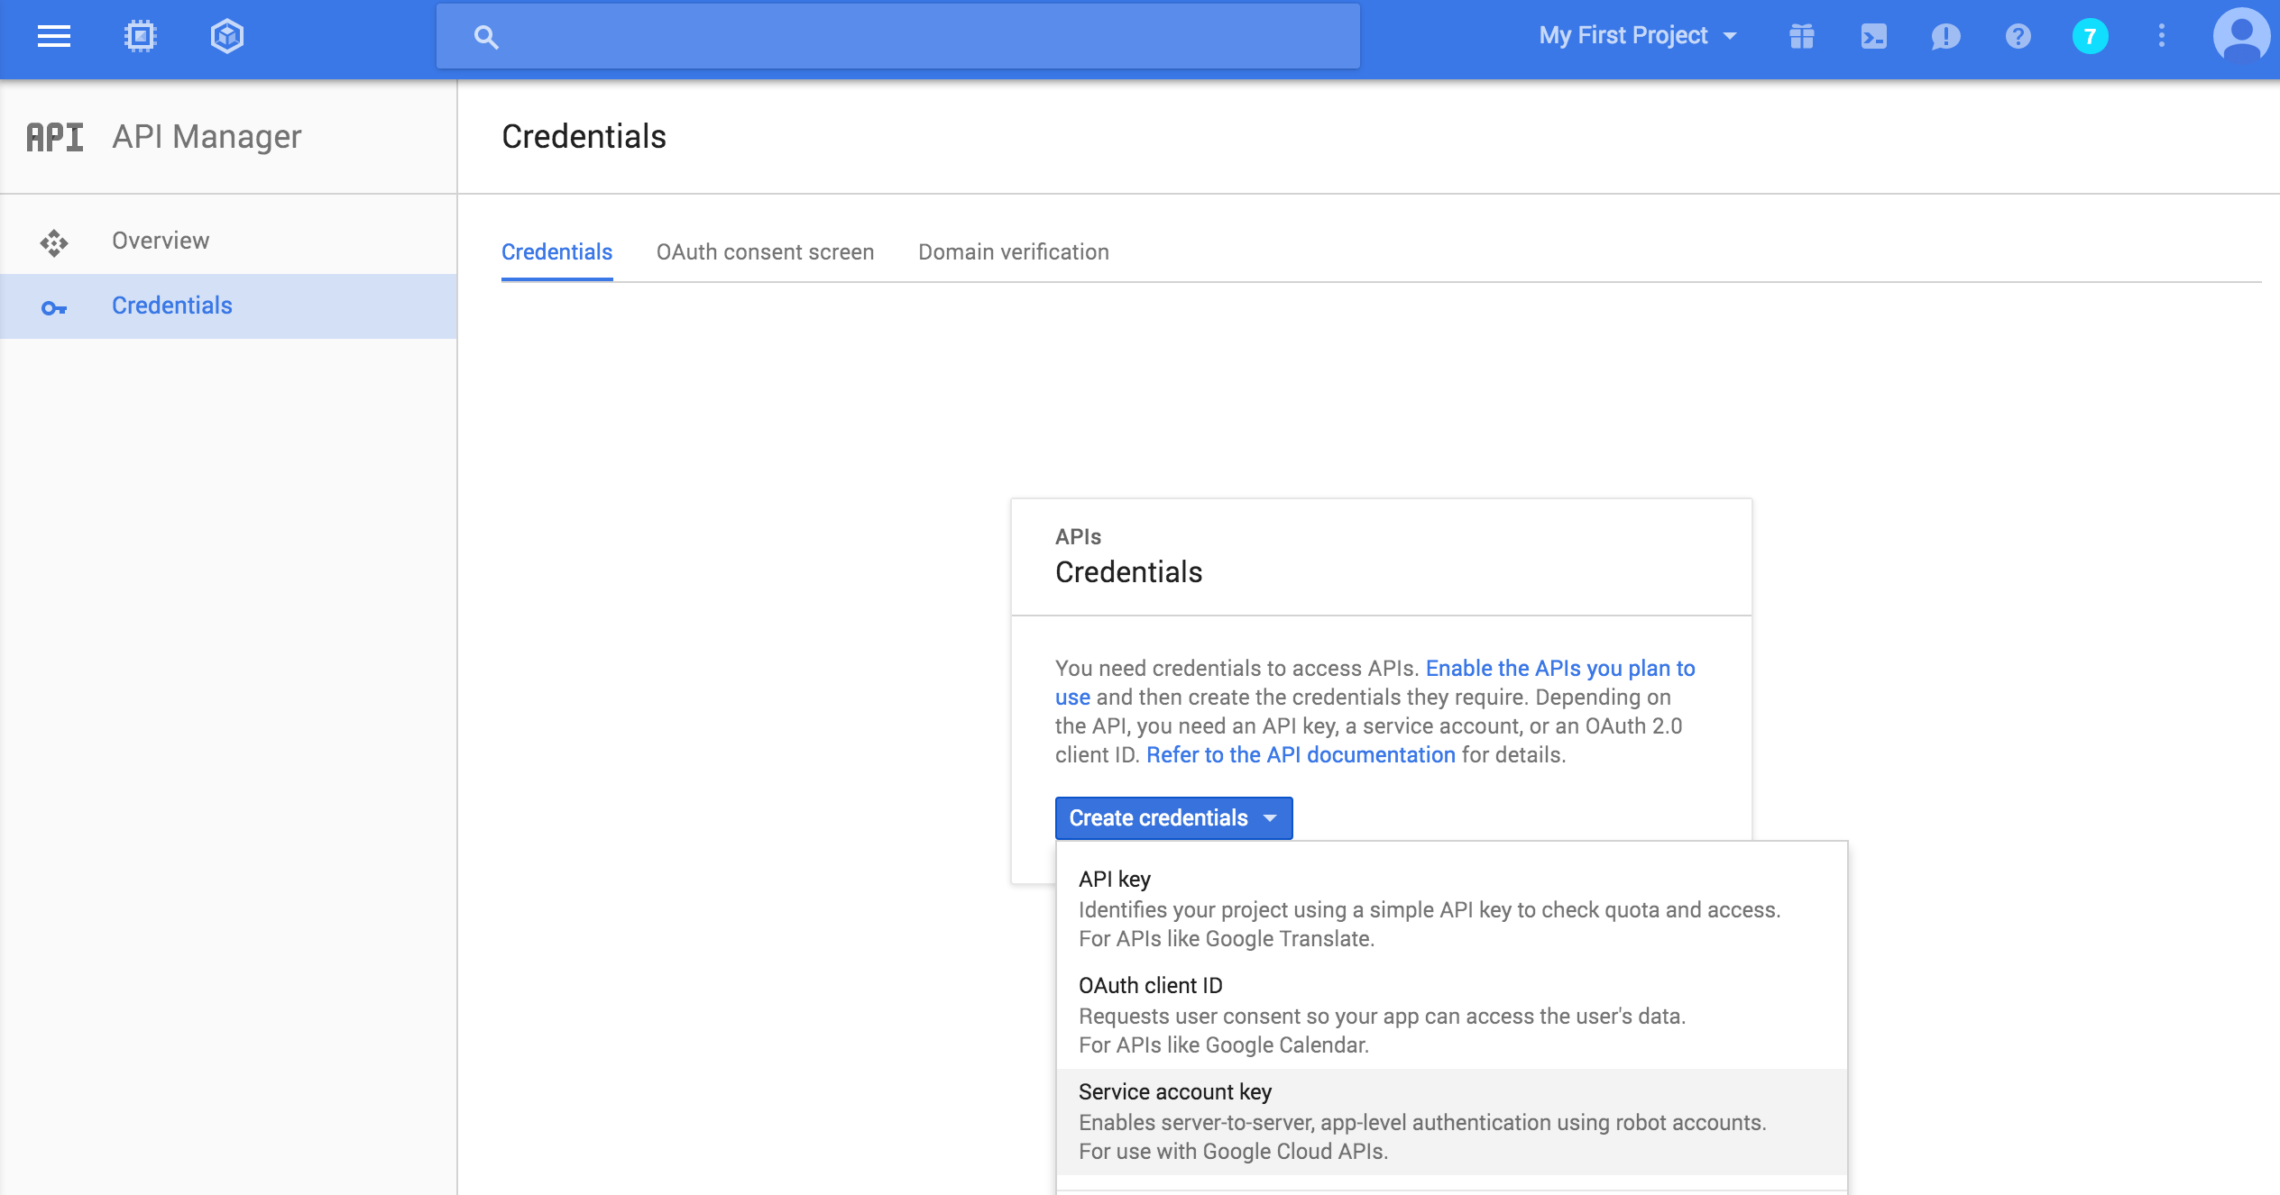
Task: View the 7 pending notifications
Action: click(2090, 36)
